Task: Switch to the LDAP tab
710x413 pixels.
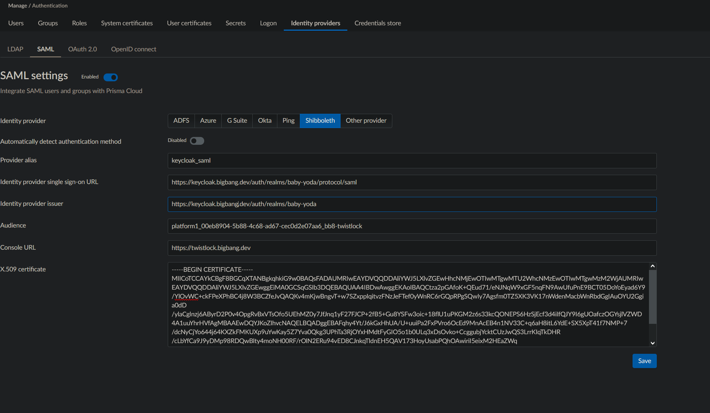Action: tap(15, 49)
